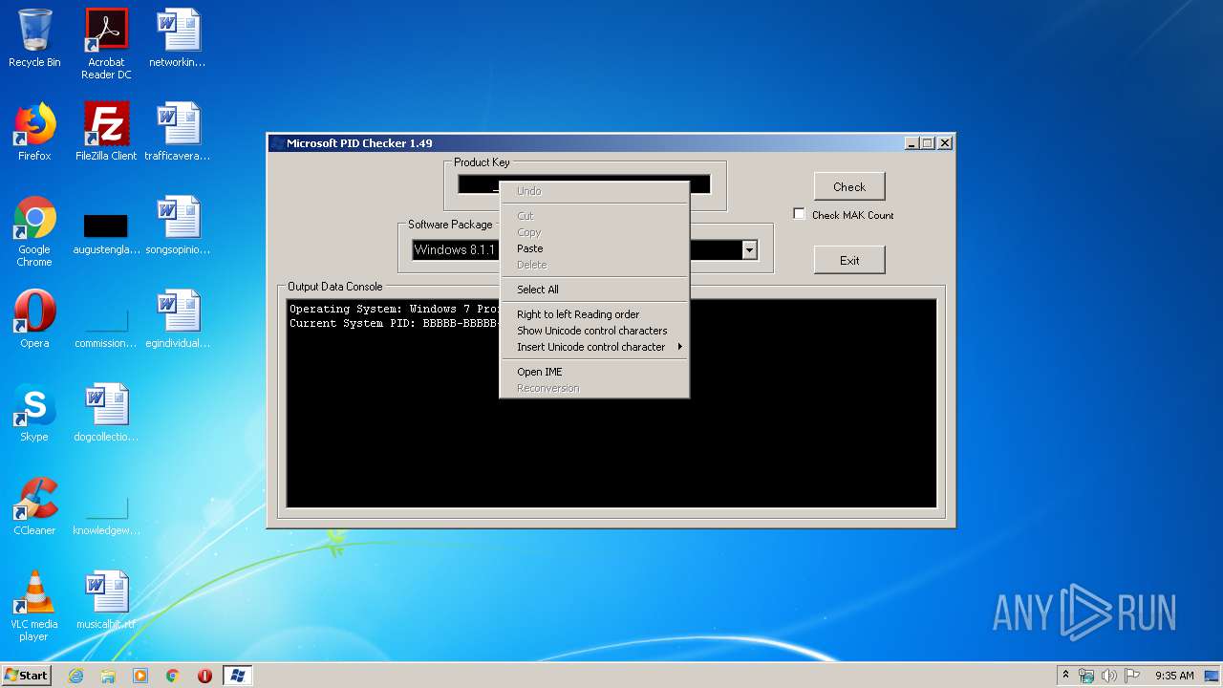This screenshot has height=688, width=1223.
Task: Open dogcollectio... Word document
Action: (106, 413)
